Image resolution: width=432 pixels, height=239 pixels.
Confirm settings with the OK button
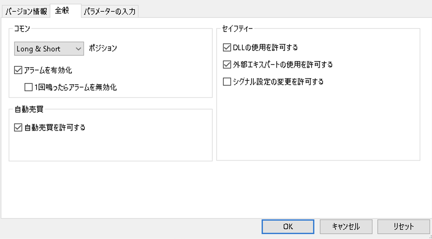288,227
